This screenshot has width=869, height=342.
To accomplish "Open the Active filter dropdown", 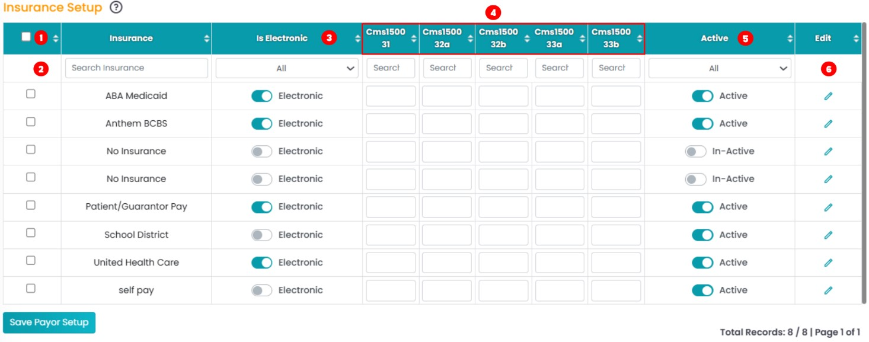I will (720, 68).
